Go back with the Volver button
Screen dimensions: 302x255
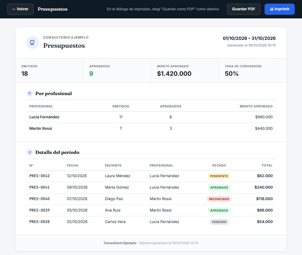[x=20, y=9]
